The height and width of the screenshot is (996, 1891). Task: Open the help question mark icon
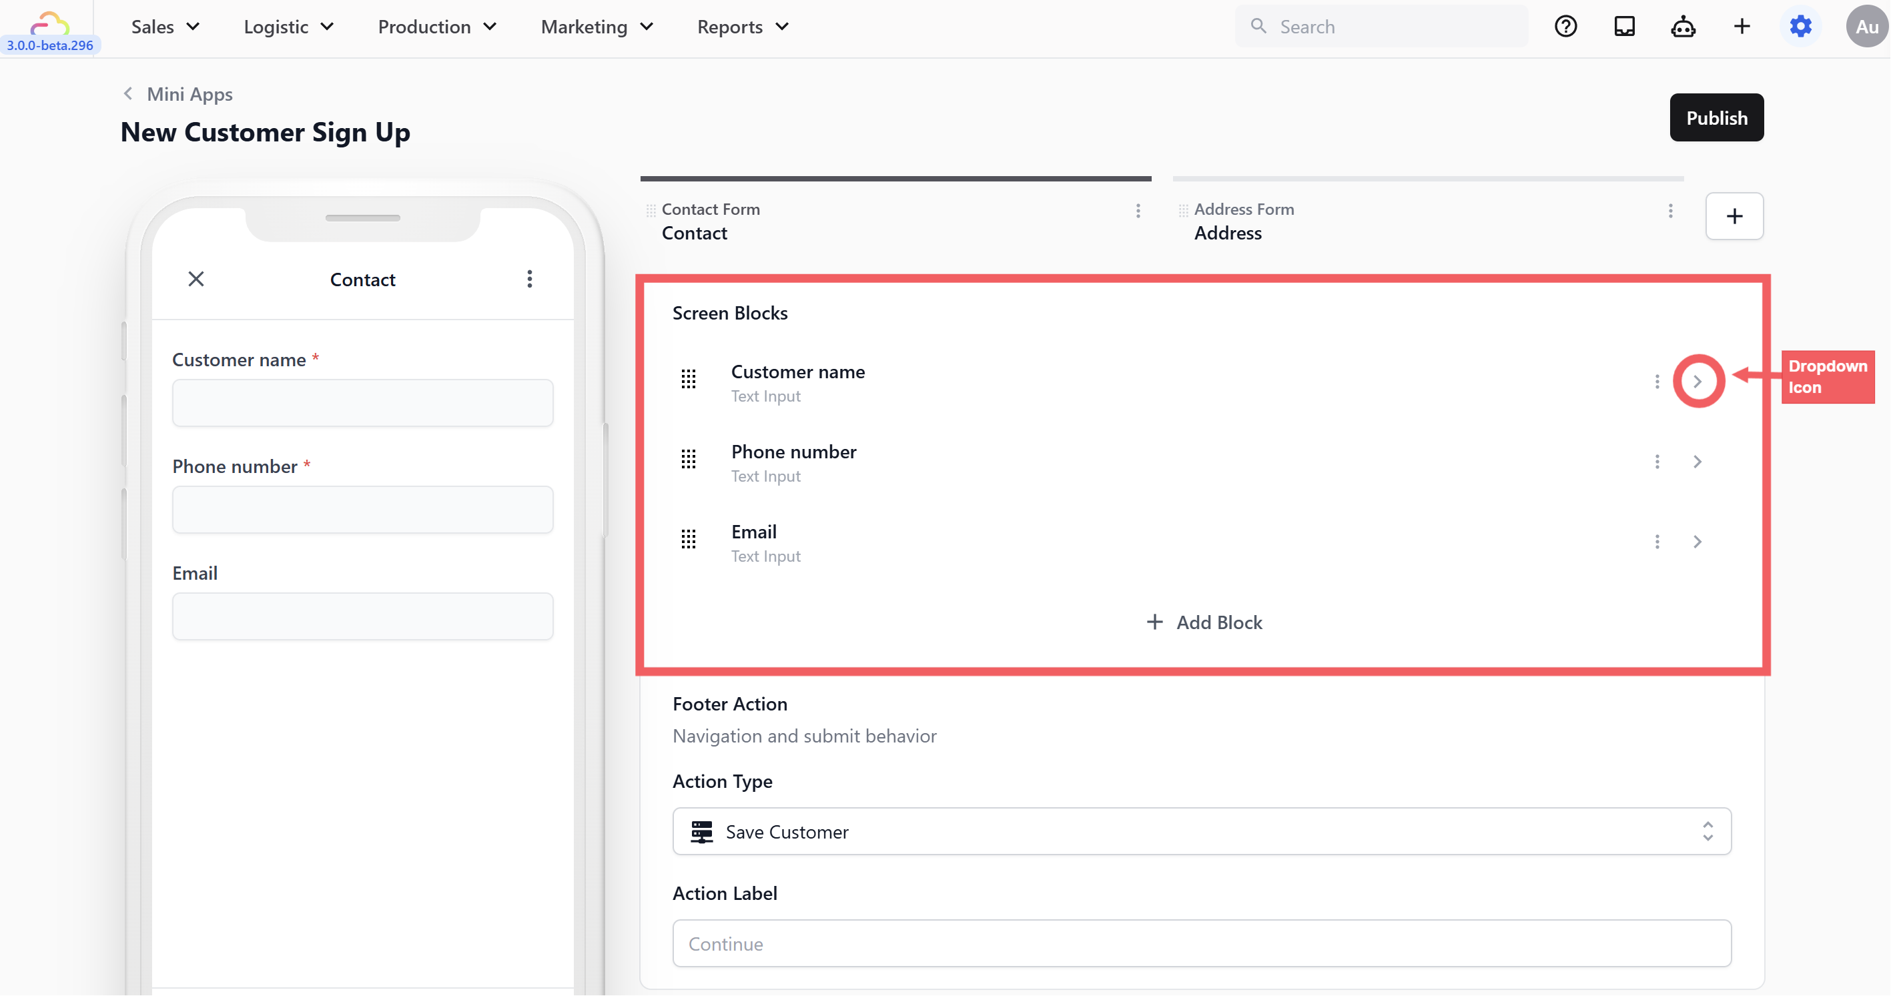(x=1565, y=27)
